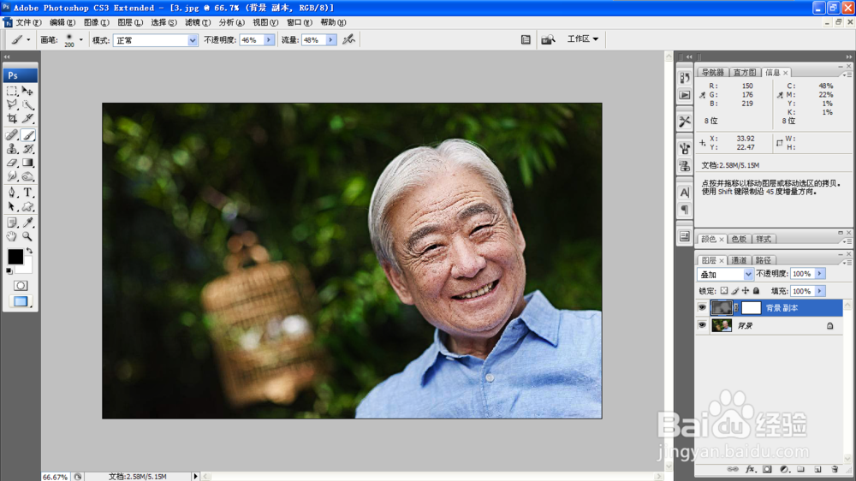The width and height of the screenshot is (856, 481).
Task: Click 背景 副本 layer mask thumbnail
Action: tap(751, 307)
